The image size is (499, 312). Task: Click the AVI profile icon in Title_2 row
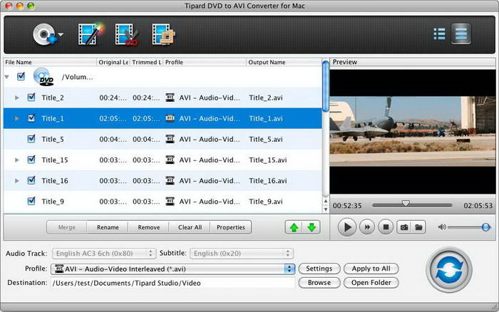point(170,98)
